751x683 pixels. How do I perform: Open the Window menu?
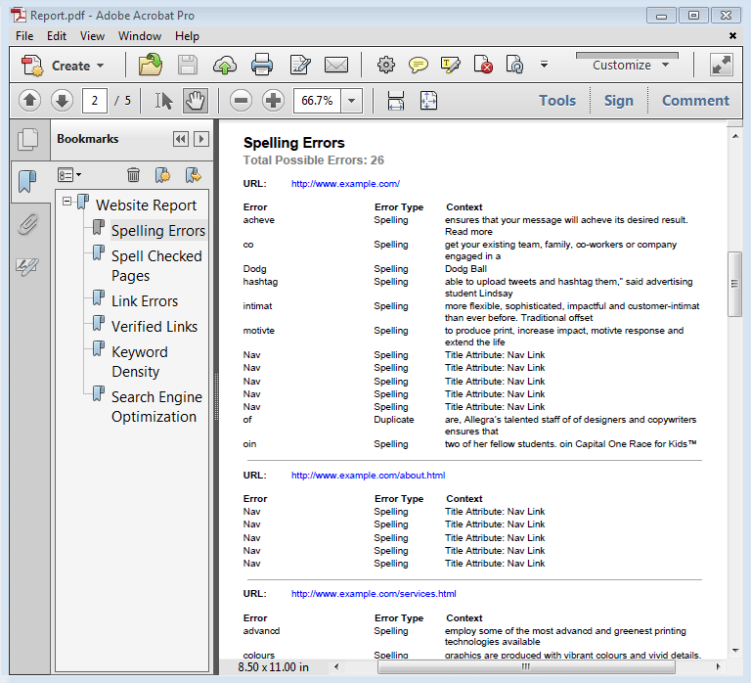(140, 36)
